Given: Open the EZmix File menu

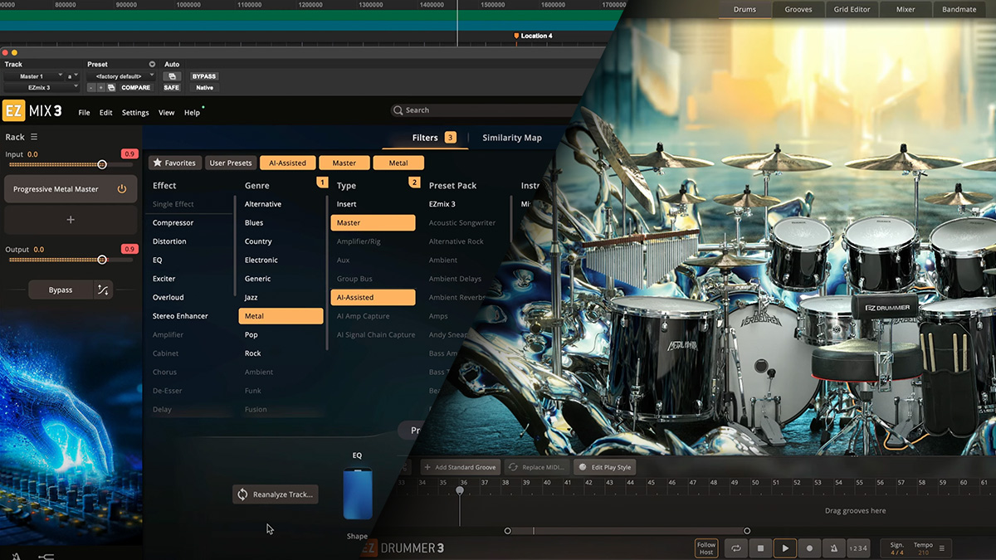Looking at the screenshot, I should 84,113.
